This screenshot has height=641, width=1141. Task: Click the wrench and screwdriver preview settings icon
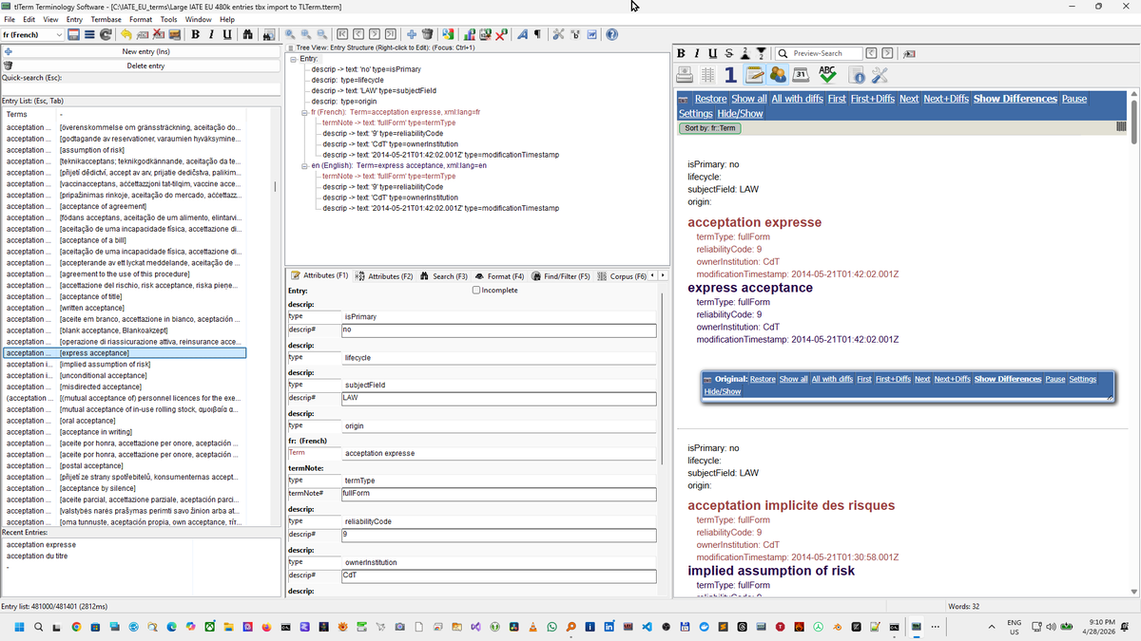pos(880,74)
